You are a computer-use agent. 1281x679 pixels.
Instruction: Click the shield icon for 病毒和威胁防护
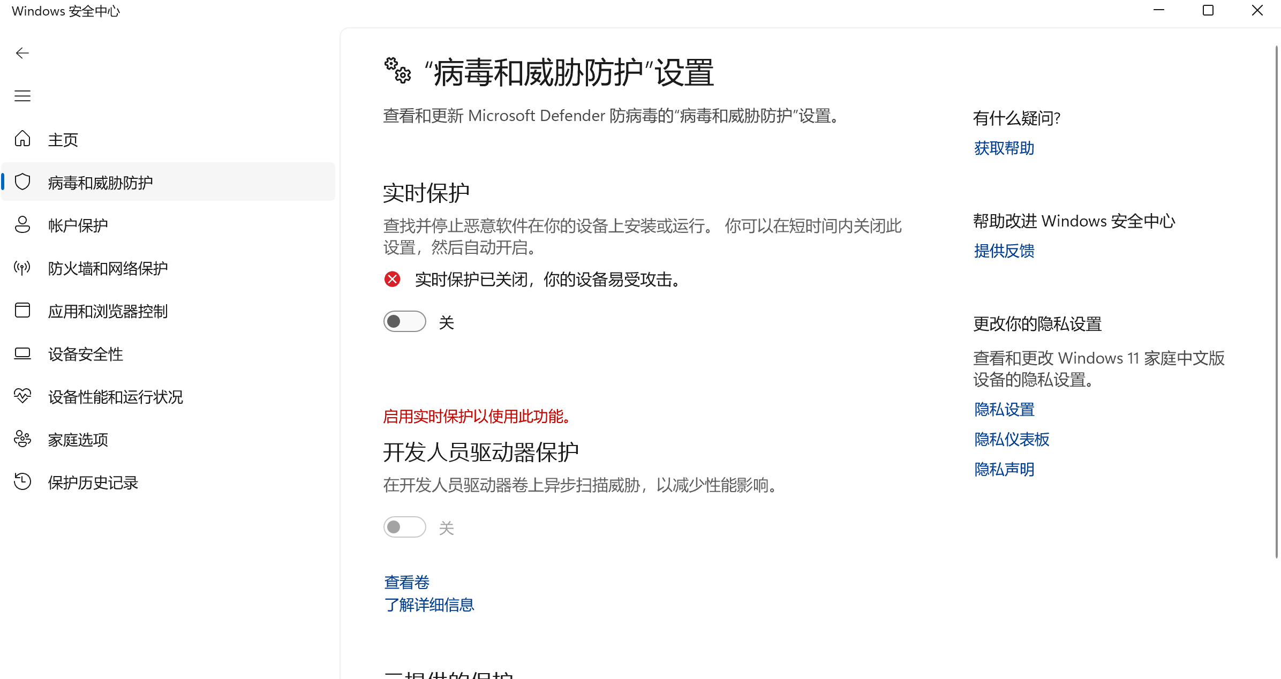[22, 182]
